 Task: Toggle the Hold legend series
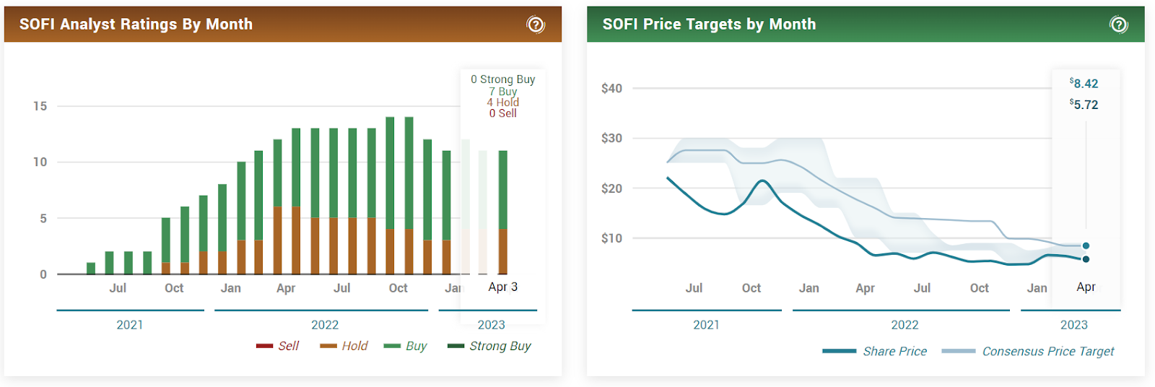pyautogui.click(x=344, y=346)
